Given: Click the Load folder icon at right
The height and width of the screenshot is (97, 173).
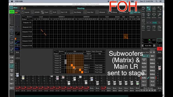Looking at the screenshot, I should 148,27.
